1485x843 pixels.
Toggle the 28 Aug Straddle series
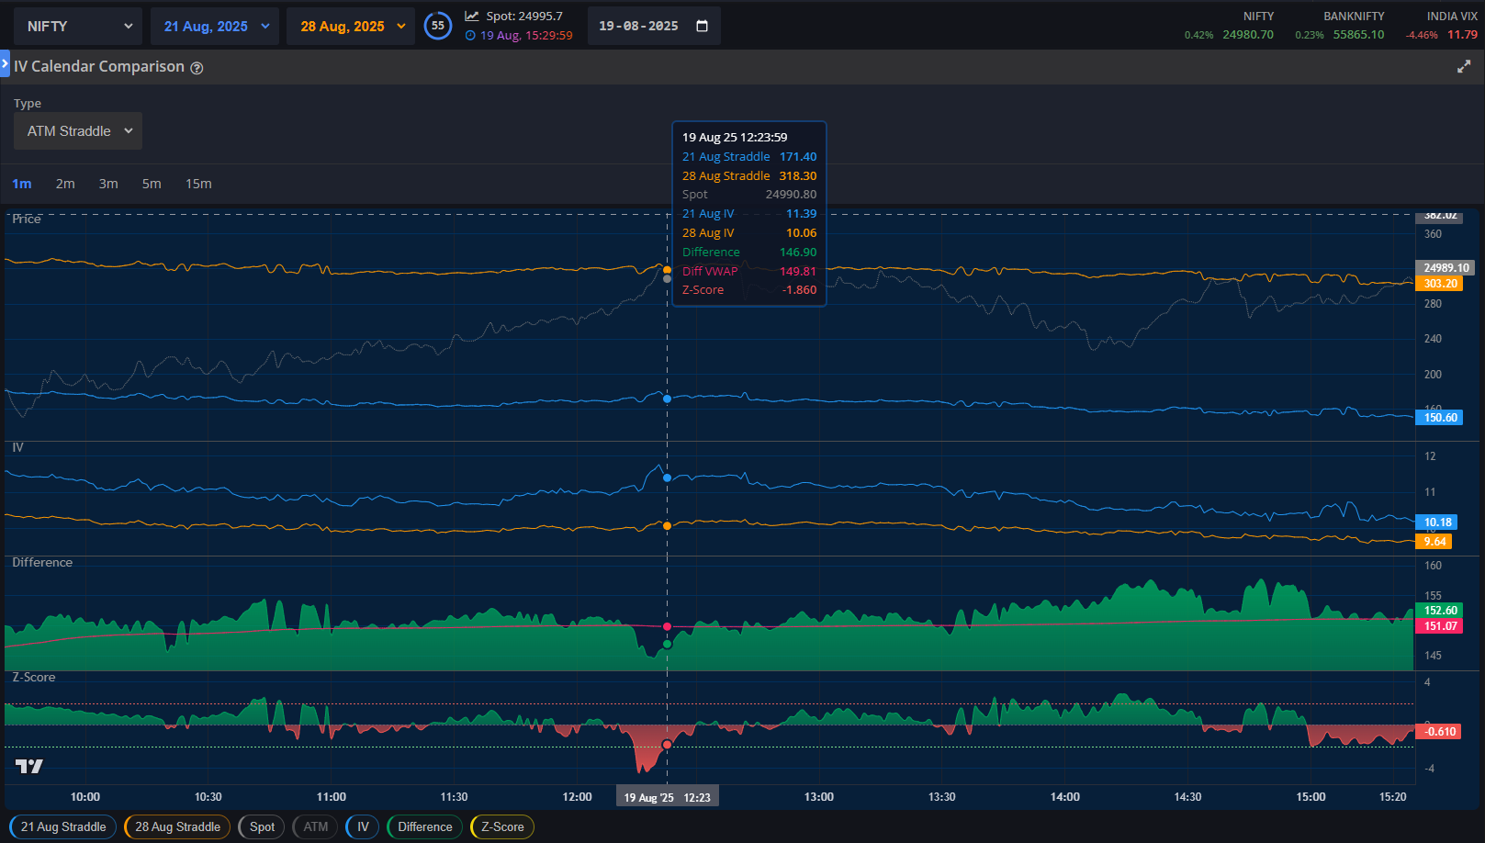coord(177,826)
